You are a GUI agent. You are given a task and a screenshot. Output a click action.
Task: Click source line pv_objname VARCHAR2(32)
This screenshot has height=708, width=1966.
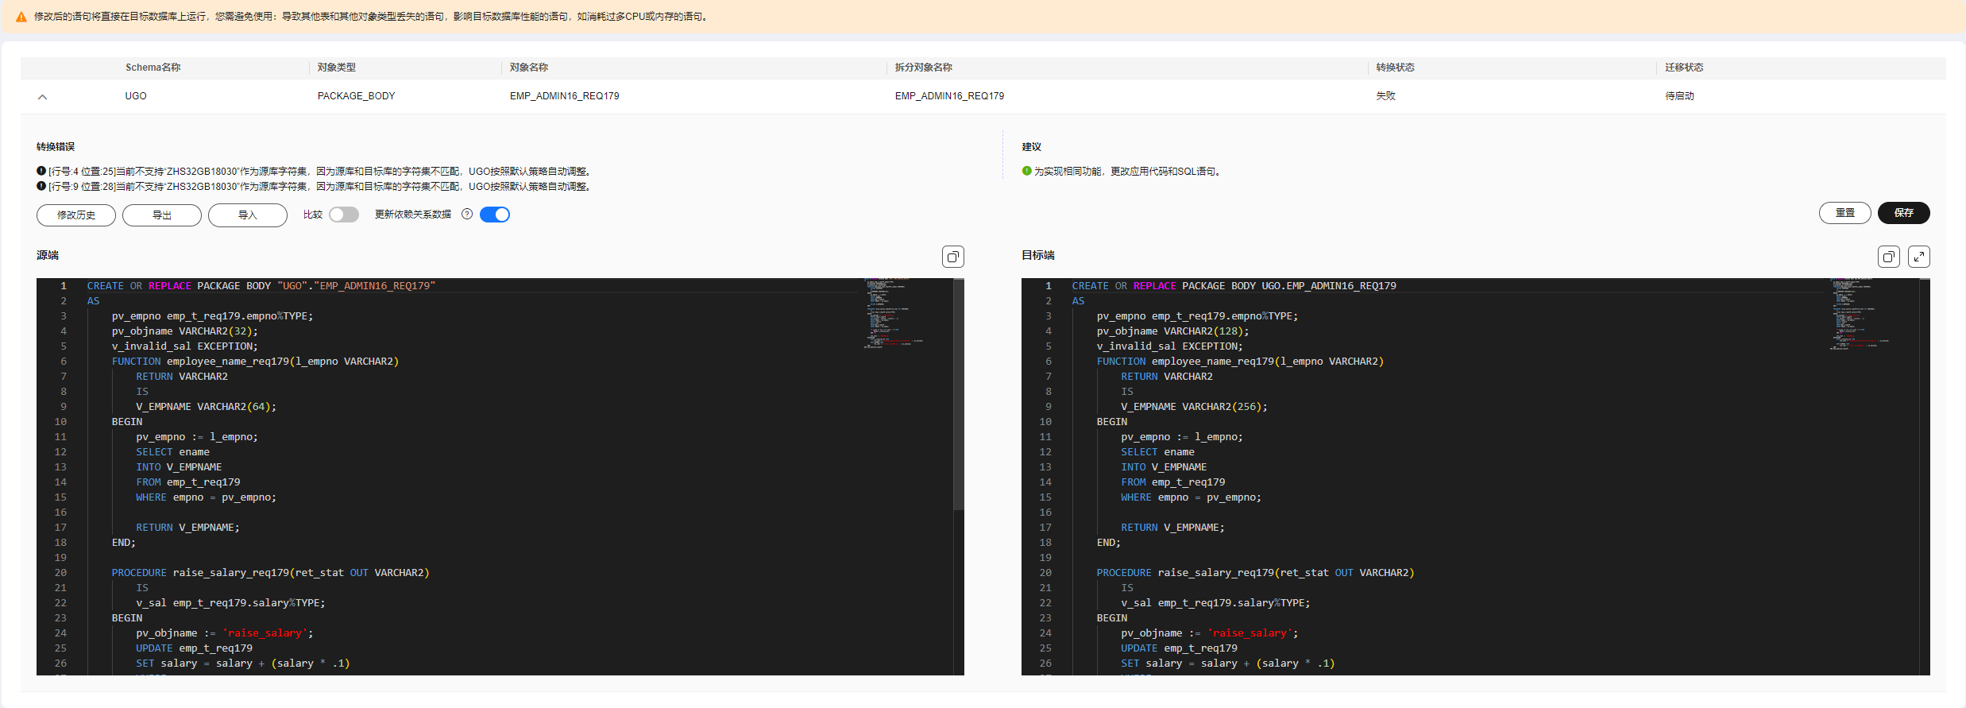pos(185,331)
